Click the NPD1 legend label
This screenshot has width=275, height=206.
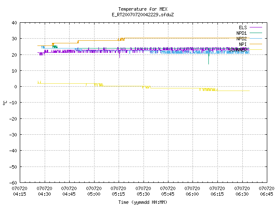(x=241, y=33)
